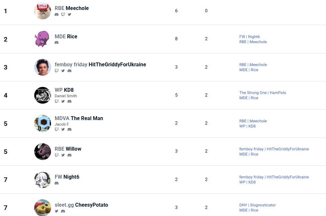This screenshot has height=216, width=326.
Task: Click the player name MDE Rice
Action: [x=66, y=36]
